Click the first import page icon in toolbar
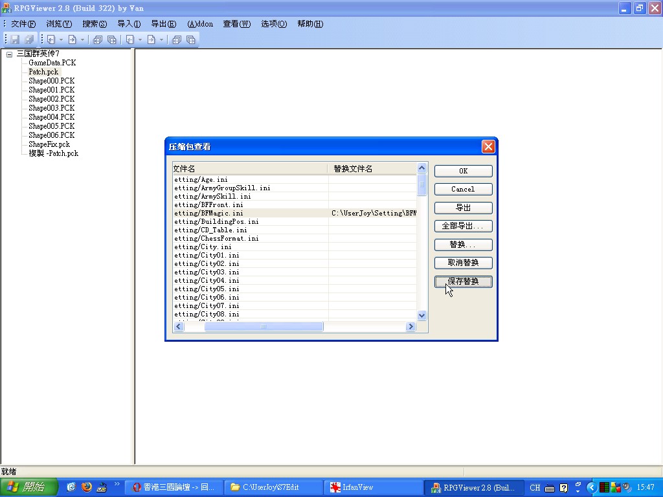This screenshot has height=497, width=663. coord(50,39)
